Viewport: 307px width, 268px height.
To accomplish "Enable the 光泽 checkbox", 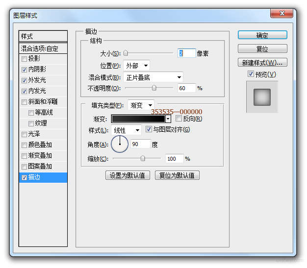I will pyautogui.click(x=24, y=134).
